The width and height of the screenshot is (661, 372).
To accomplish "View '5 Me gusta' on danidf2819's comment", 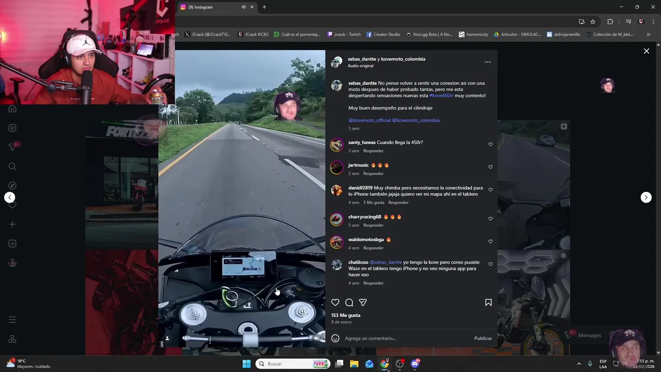I will pos(374,203).
